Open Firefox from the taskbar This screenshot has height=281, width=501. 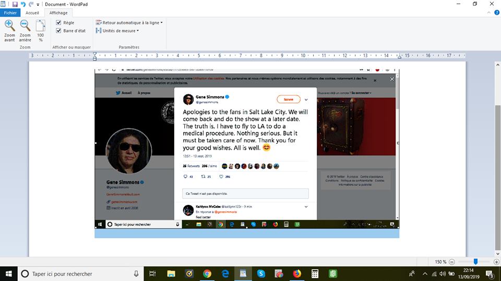coord(297,274)
